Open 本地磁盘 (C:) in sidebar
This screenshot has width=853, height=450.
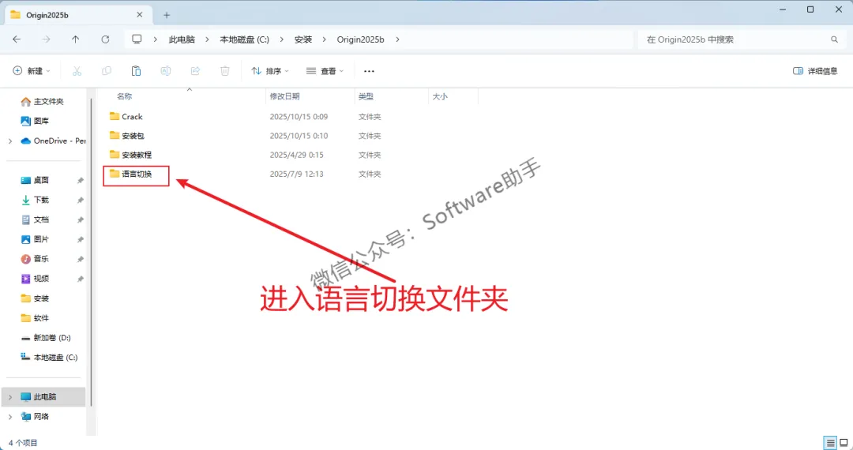point(49,357)
